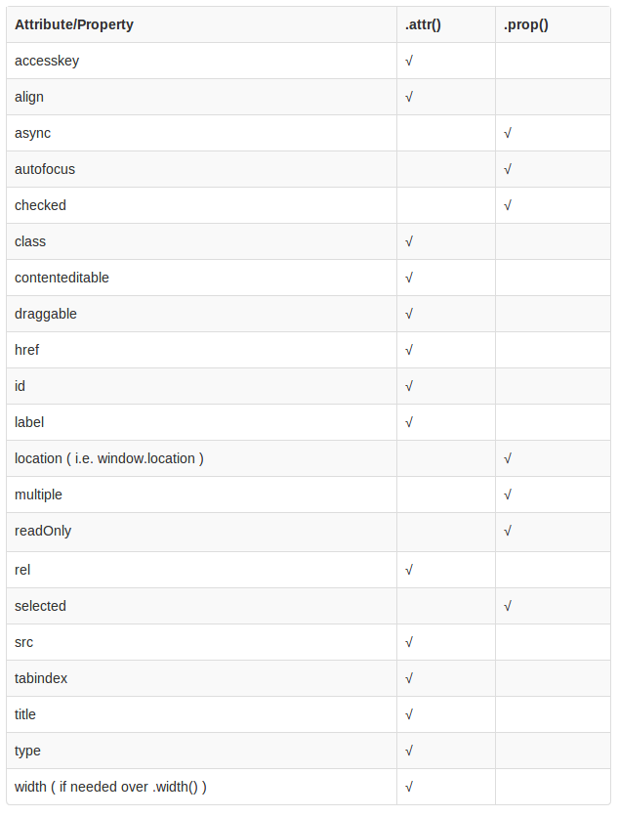Select the "draggable" attribute cell
The height and width of the screenshot is (817, 619).
pyautogui.click(x=46, y=315)
